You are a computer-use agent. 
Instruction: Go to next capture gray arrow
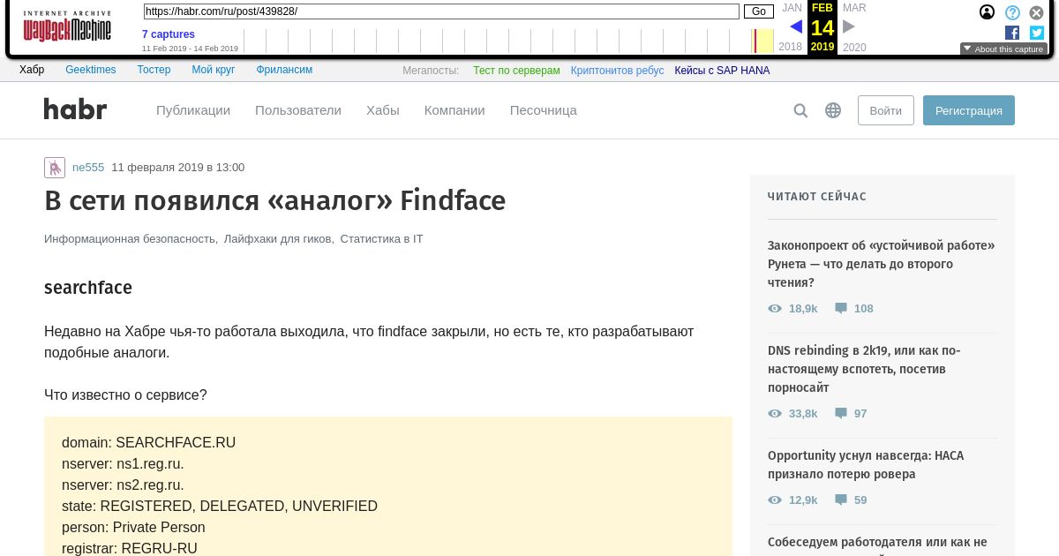click(x=849, y=26)
